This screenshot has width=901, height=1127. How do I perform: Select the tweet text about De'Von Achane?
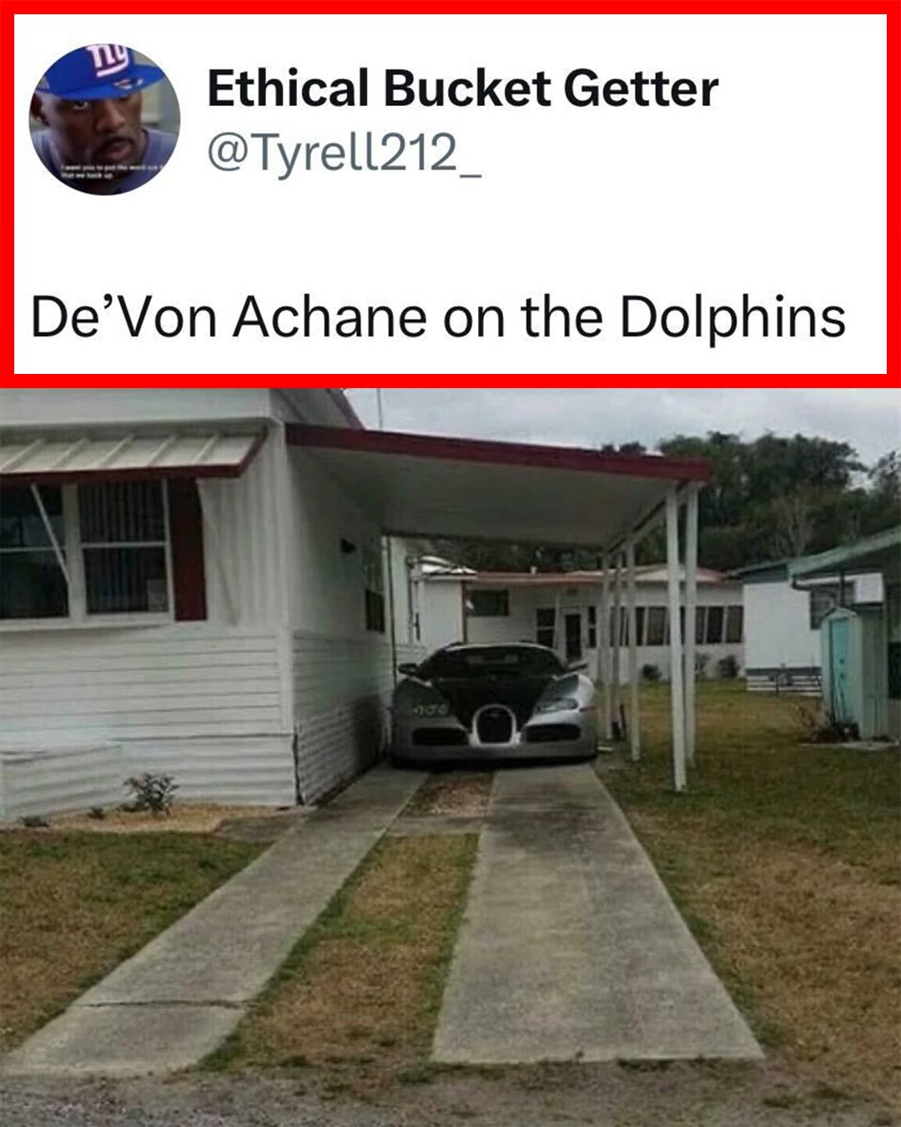(x=439, y=317)
